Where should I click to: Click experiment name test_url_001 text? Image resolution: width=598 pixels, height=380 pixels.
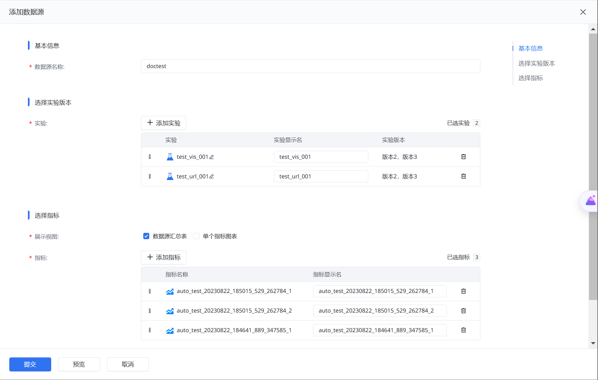[192, 176]
